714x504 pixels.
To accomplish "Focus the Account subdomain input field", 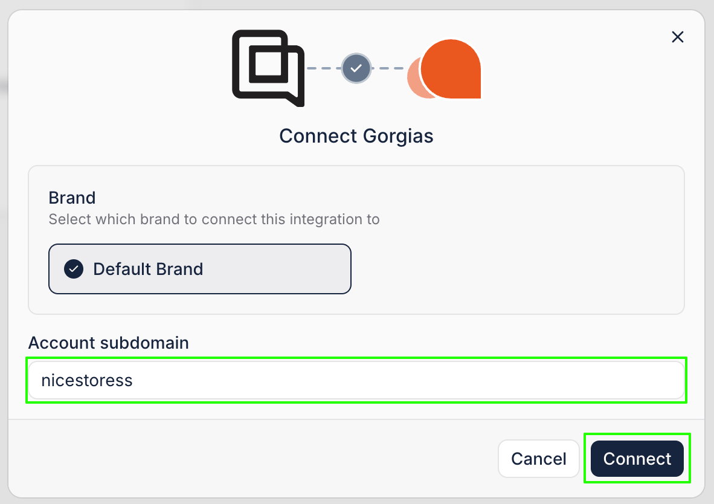I will click(356, 380).
